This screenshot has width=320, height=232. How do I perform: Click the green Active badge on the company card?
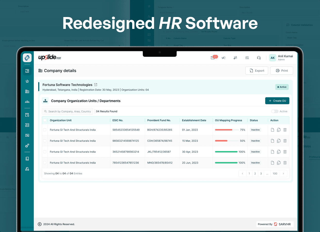282,87
